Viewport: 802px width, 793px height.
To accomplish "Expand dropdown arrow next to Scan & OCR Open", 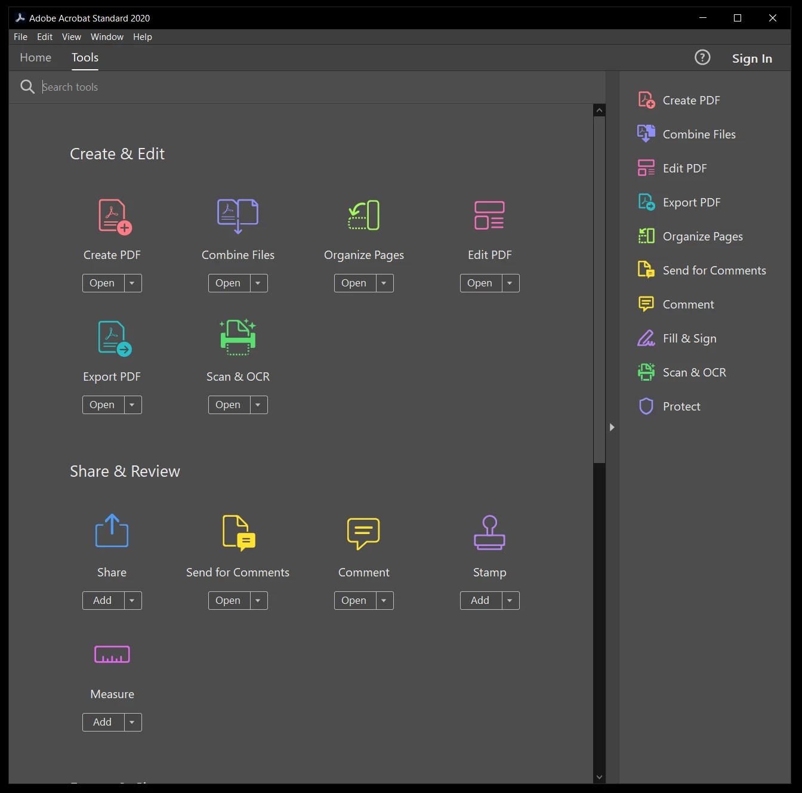I will click(x=258, y=405).
